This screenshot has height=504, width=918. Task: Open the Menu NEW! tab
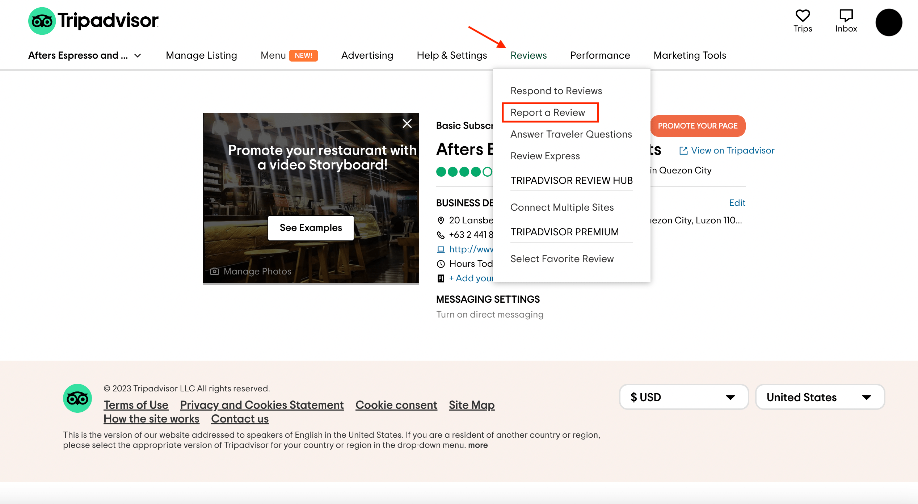tap(289, 55)
